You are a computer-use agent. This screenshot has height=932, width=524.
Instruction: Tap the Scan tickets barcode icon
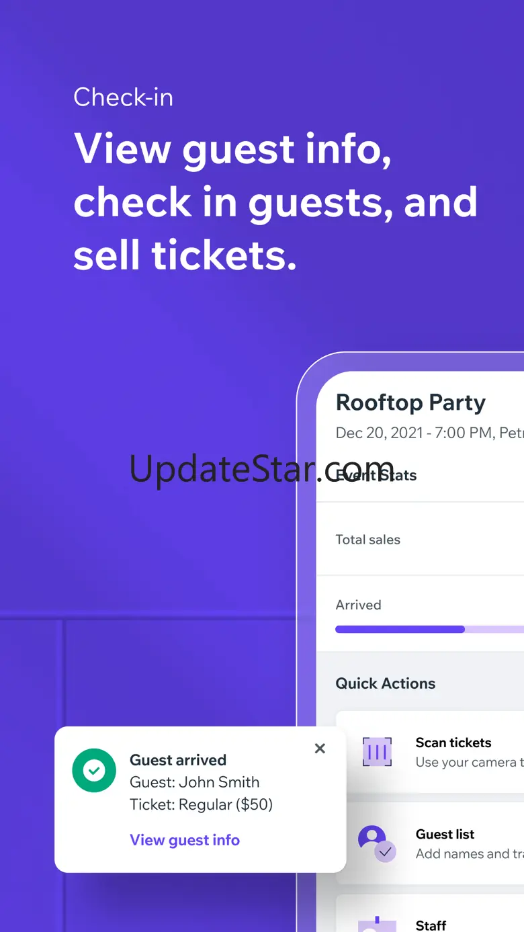(x=377, y=752)
